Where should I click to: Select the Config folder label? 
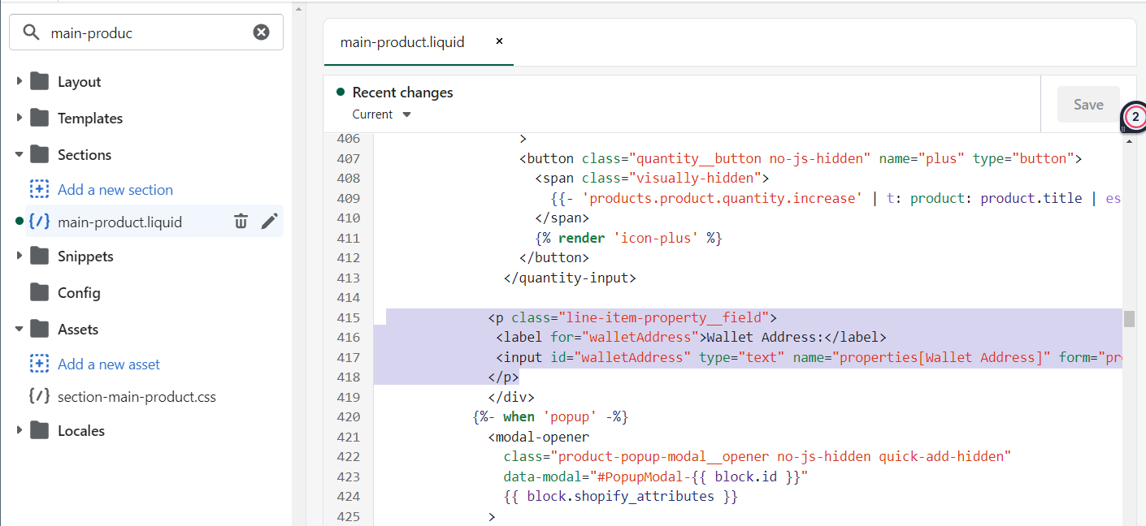coord(79,292)
